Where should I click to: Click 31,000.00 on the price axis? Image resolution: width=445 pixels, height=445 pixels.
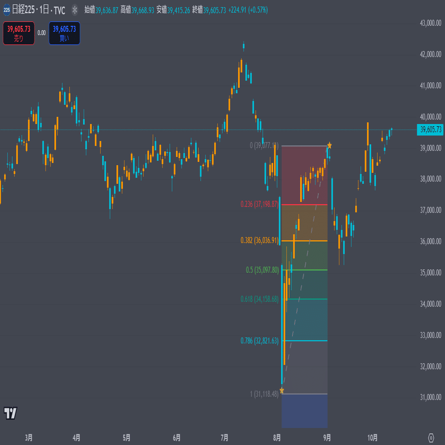431,397
